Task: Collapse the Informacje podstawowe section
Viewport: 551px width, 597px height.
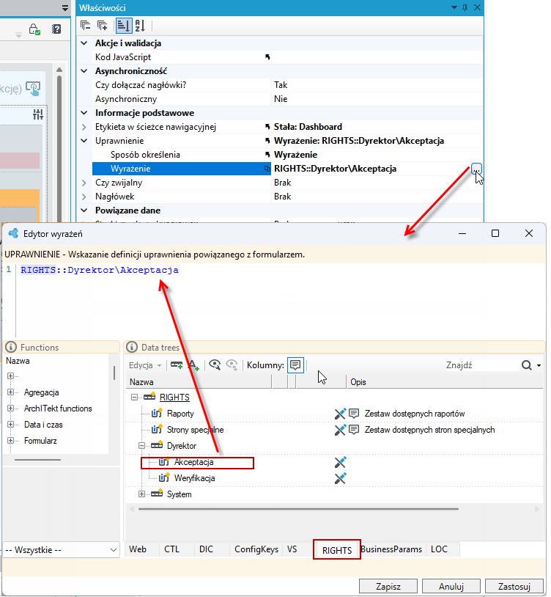Action: [x=84, y=113]
